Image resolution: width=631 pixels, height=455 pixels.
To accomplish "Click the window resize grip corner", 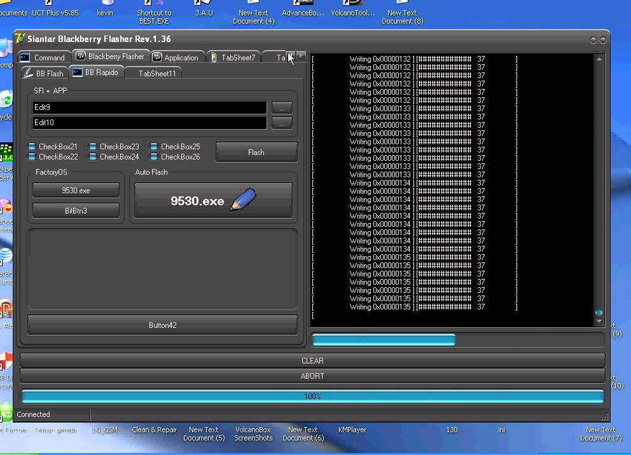I will 605,417.
